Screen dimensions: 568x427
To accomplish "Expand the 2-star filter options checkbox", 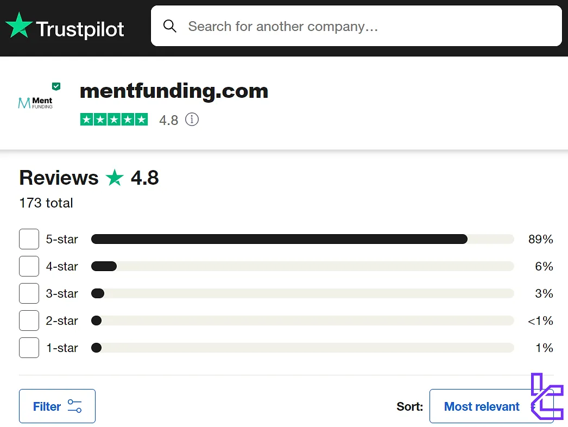I will (29, 321).
